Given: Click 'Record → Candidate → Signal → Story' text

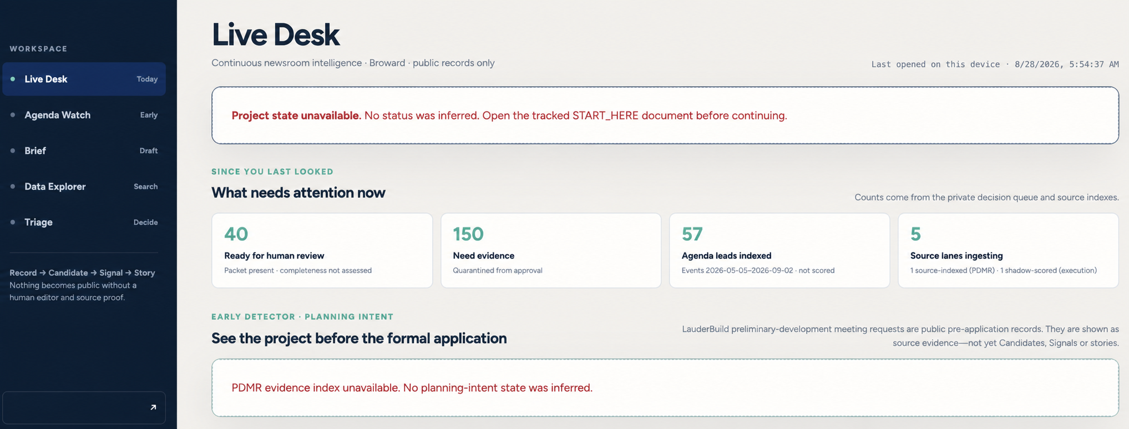Looking at the screenshot, I should point(82,272).
